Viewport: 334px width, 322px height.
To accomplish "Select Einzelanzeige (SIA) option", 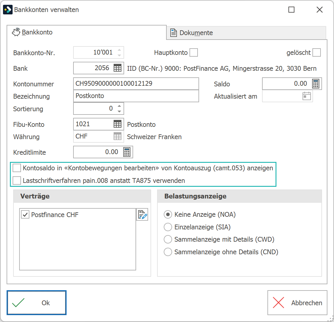I will pos(168,227).
